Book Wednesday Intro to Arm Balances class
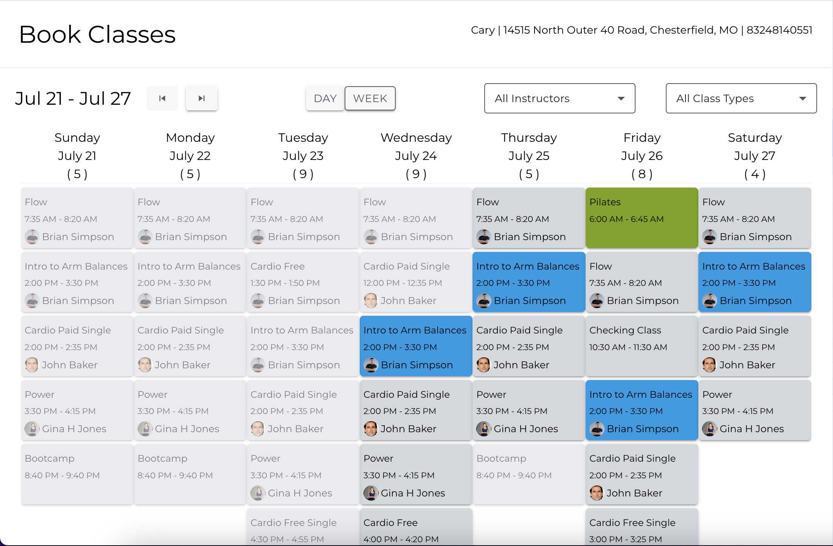The image size is (833, 546). (x=416, y=346)
